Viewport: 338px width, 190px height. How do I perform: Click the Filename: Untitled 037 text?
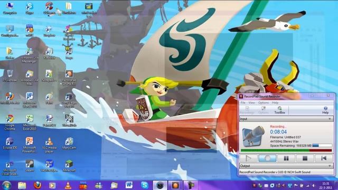pyautogui.click(x=285, y=137)
